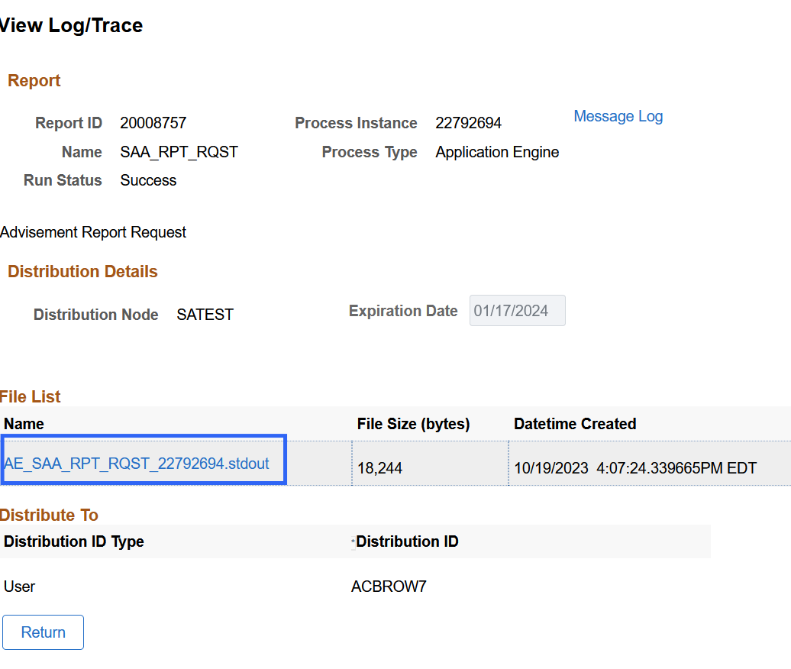Viewport: 791px width, 669px height.
Task: Select the 10/19/2023 datetime created cell
Action: (634, 468)
